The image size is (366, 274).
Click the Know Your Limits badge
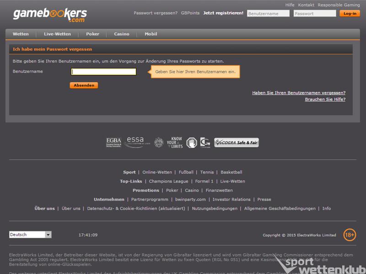pos(175,142)
